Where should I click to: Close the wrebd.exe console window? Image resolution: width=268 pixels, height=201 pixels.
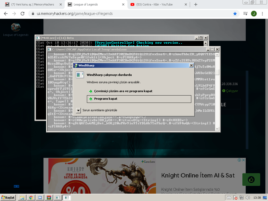click(217, 49)
